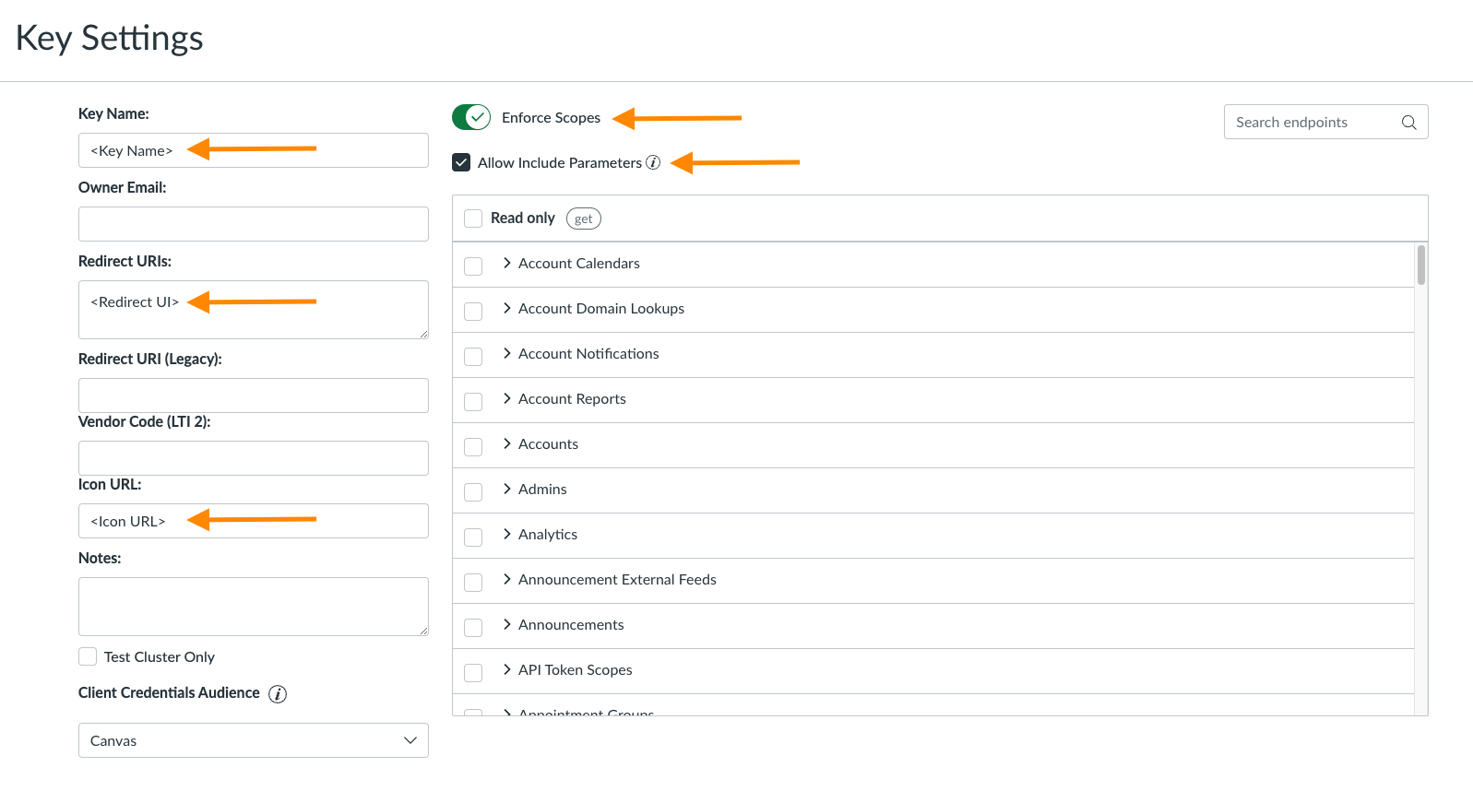Click the Announcement External Feeds label

pyautogui.click(x=617, y=579)
